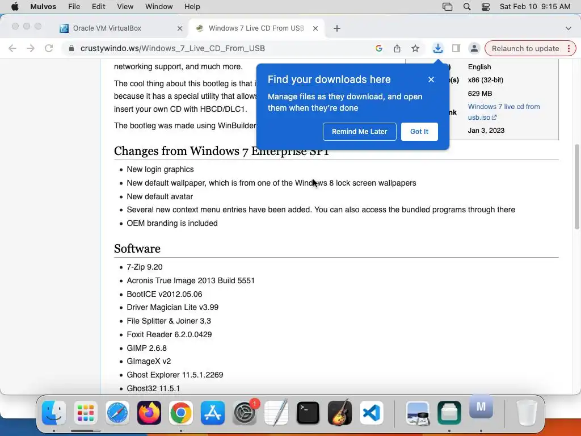
Task: Click the date and time clock
Action: pos(534,7)
